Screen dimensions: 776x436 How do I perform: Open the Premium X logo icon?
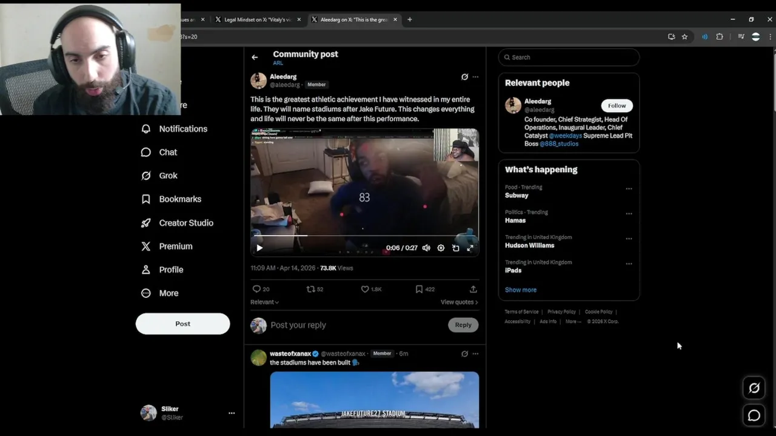[x=145, y=246]
